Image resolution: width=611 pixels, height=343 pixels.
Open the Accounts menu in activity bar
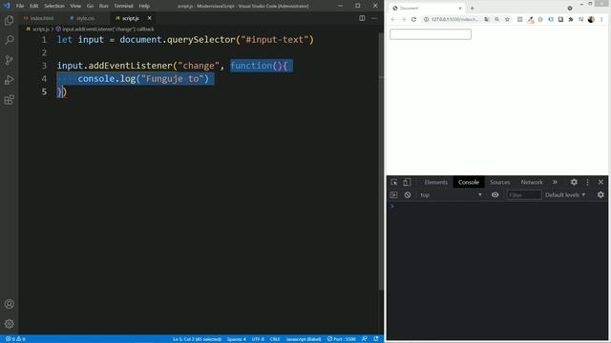(9, 304)
